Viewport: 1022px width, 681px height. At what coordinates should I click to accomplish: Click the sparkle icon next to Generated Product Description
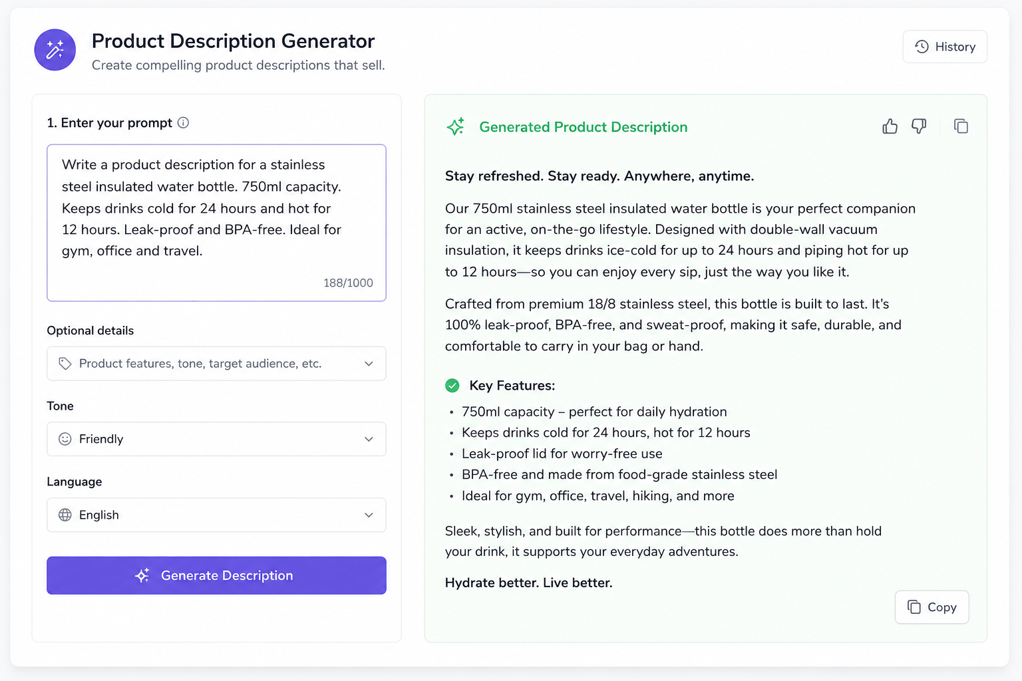click(x=456, y=127)
